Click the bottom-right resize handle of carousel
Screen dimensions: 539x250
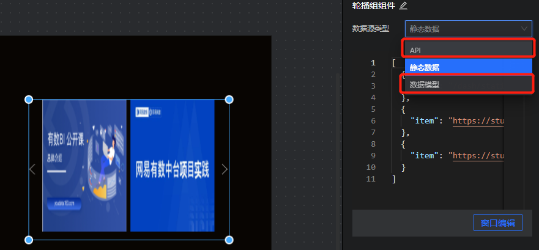click(x=229, y=240)
